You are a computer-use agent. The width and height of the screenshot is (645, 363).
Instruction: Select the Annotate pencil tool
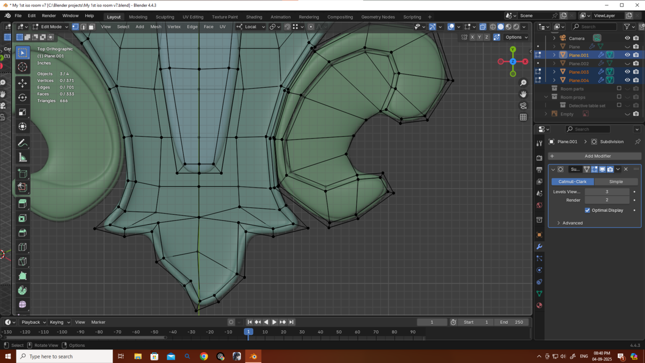pos(22,143)
